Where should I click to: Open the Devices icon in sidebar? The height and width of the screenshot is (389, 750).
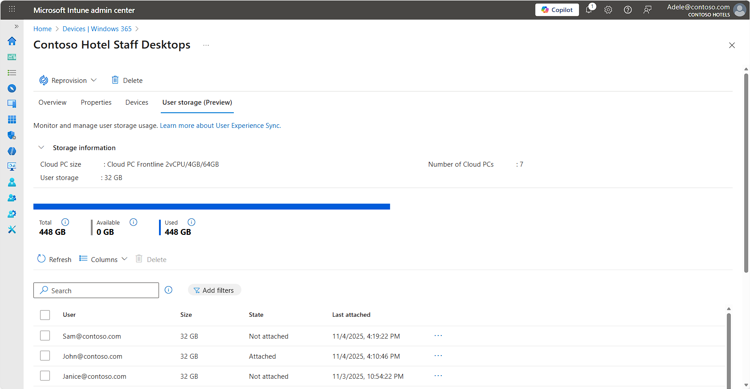click(12, 104)
